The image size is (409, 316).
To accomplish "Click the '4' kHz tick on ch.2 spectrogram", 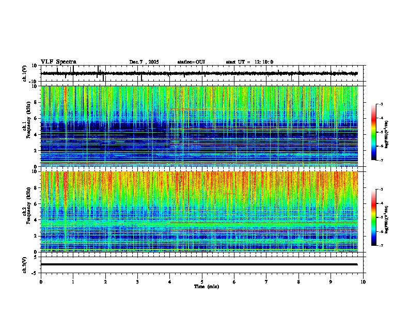I will (36, 220).
